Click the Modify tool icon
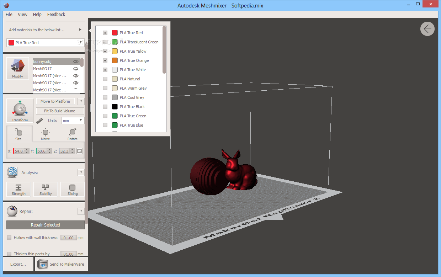This screenshot has width=441, height=277. 18,69
